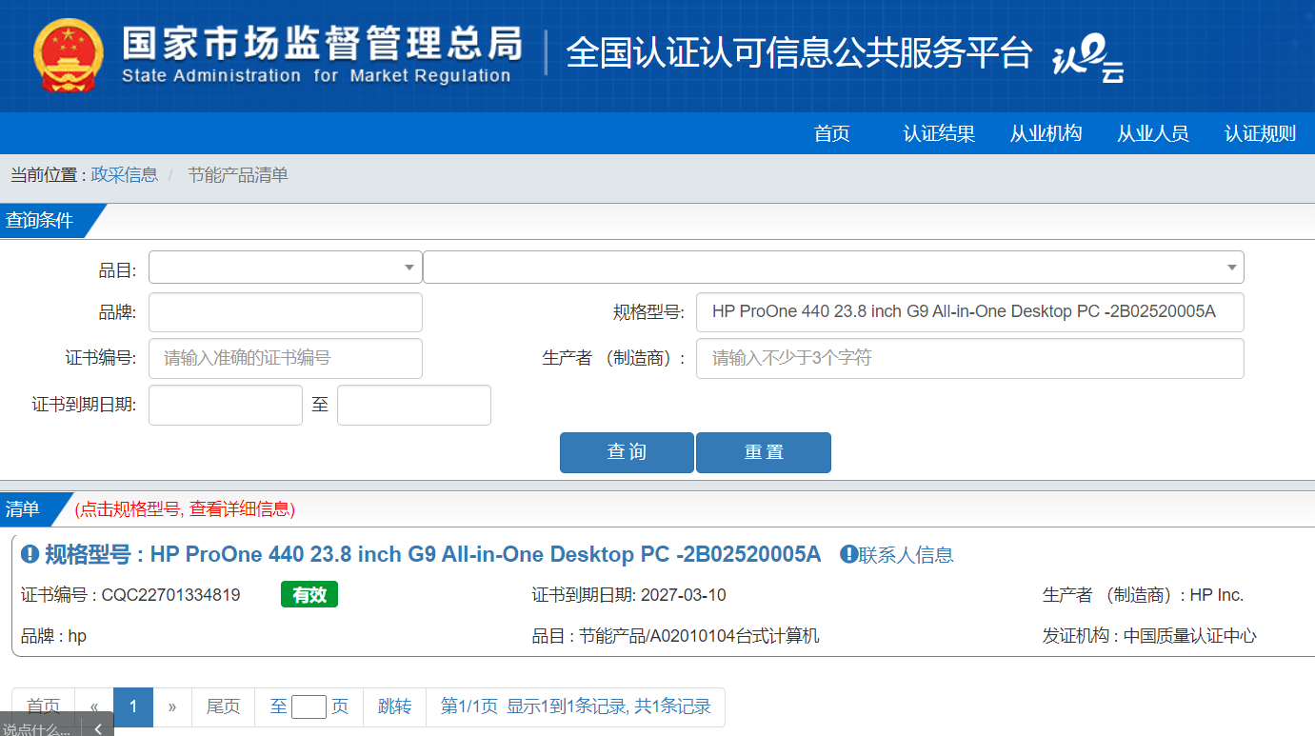
Task: Click the 认e云 logo in the header
Action: 1088,59
